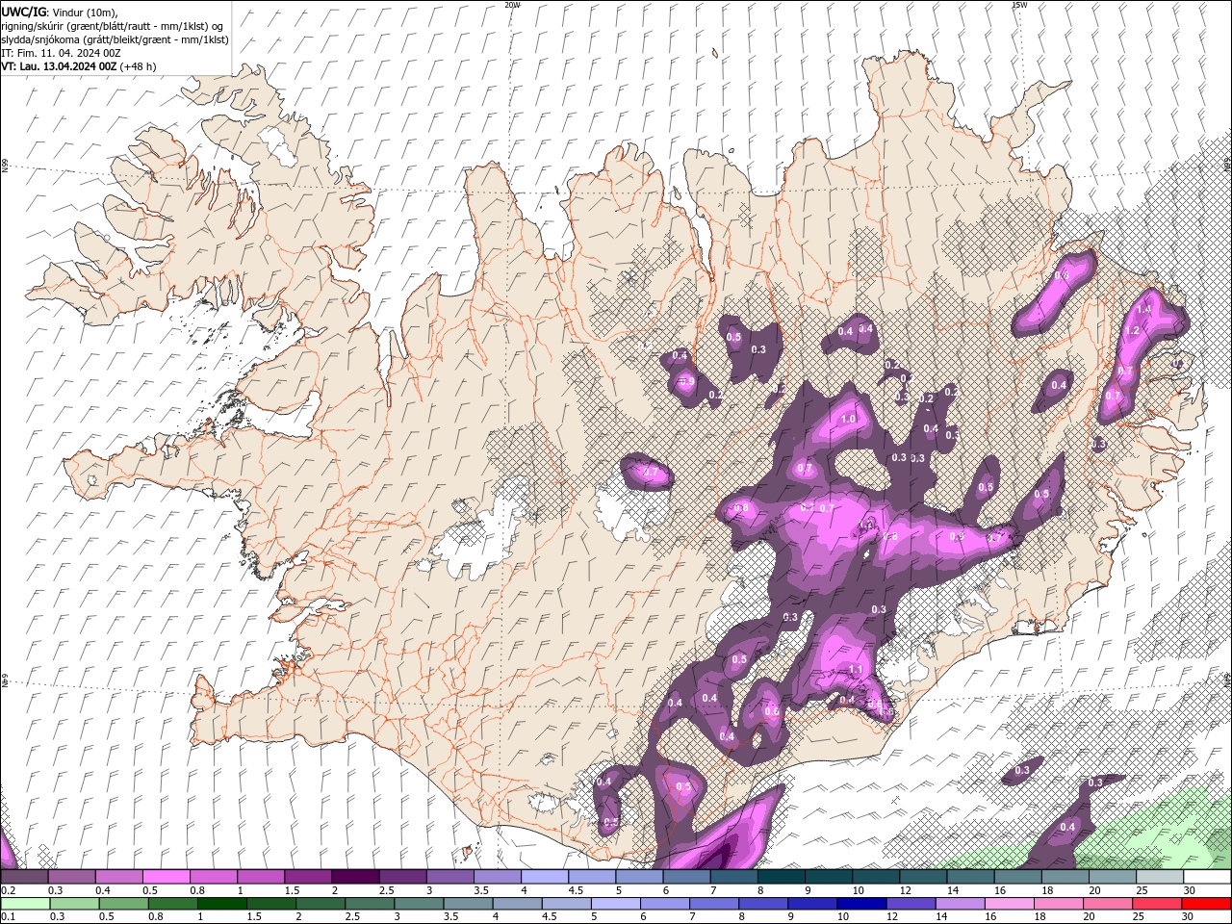Click the palest green 0.1 swatch in lower legend
The height and width of the screenshot is (924, 1232).
pos(24,904)
